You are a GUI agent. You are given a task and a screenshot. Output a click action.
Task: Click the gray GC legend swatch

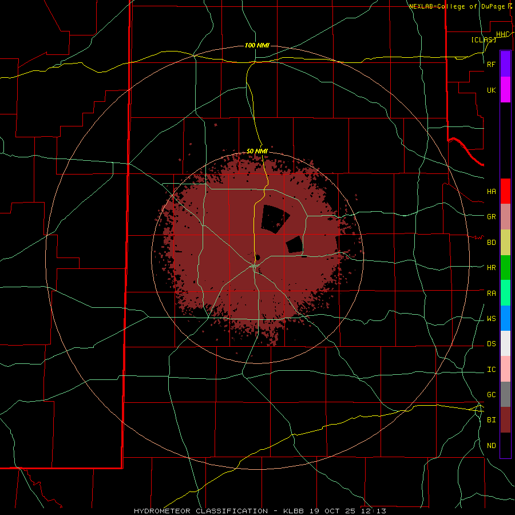point(505,394)
